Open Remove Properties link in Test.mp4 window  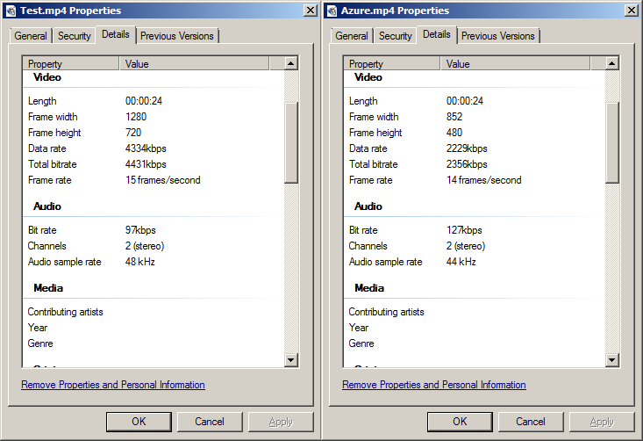[113, 385]
